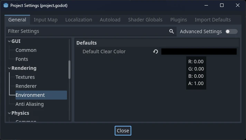Select Common under GUI
This screenshot has height=140, width=246.
[26, 50]
